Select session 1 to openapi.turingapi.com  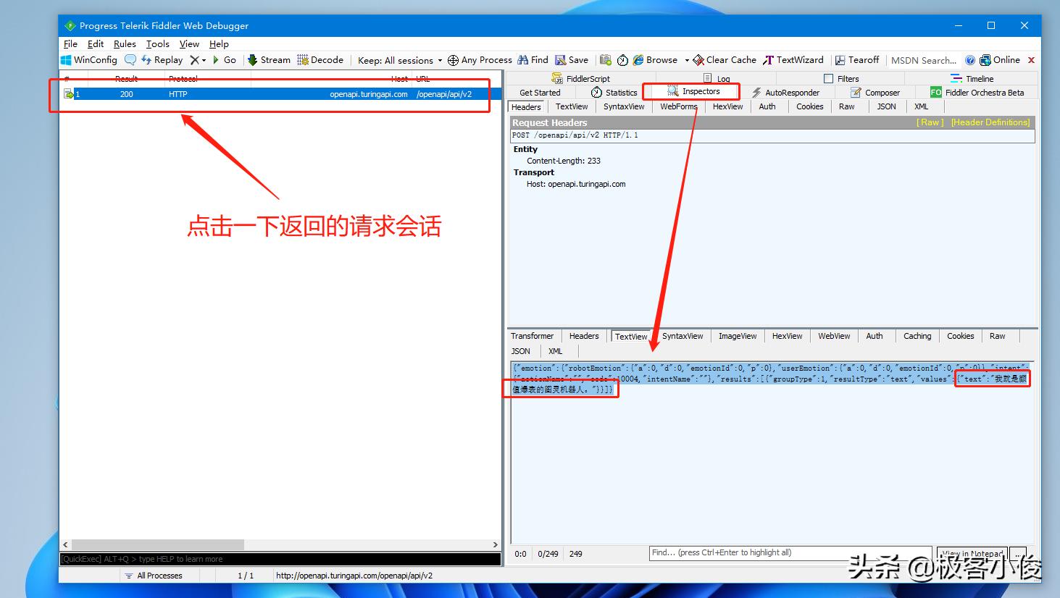280,94
